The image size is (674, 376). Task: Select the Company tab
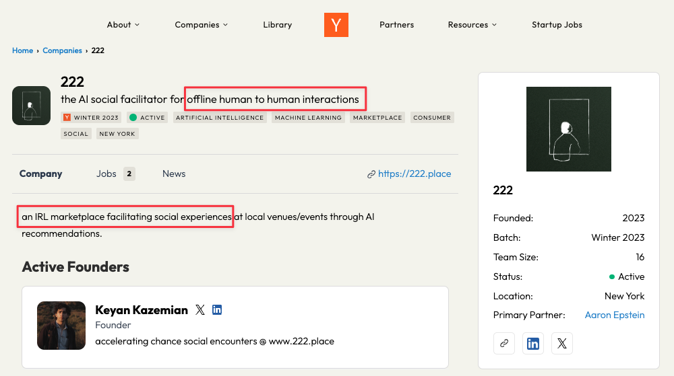click(x=41, y=174)
